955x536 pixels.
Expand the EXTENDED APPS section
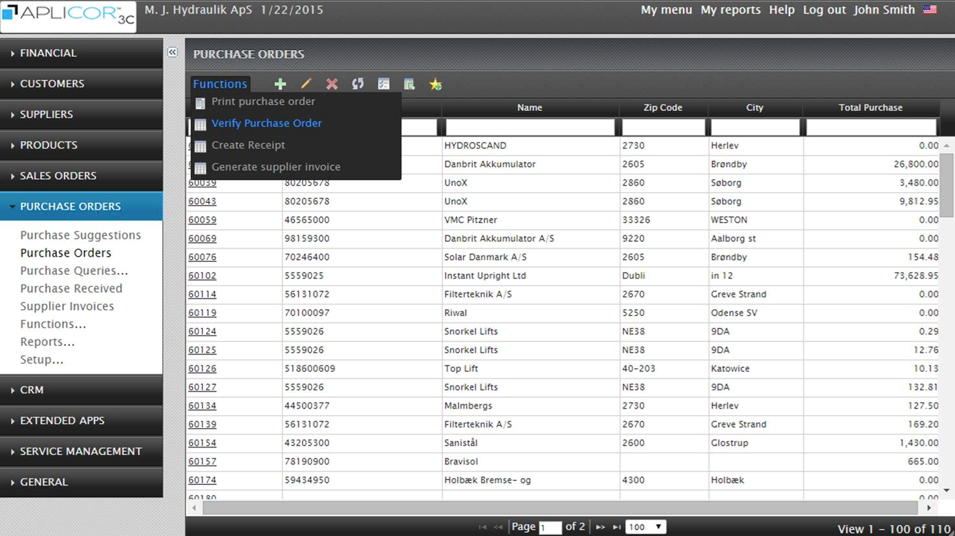coord(81,421)
